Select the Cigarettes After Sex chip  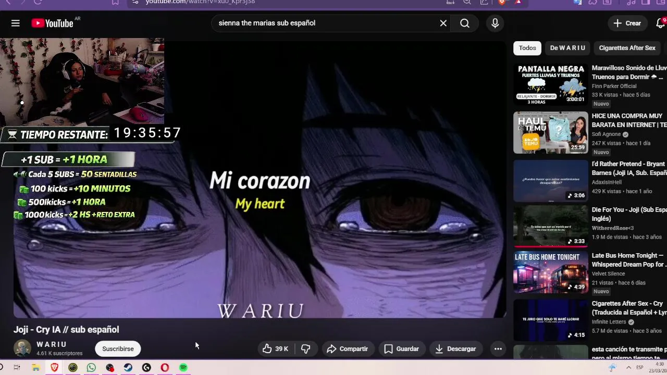pos(627,48)
